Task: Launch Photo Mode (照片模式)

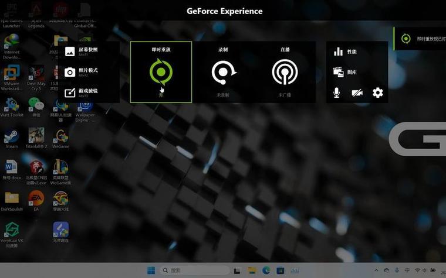Action: coord(82,72)
